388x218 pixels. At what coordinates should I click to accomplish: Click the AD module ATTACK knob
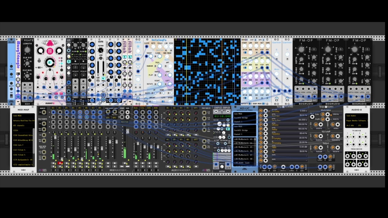[69, 45]
